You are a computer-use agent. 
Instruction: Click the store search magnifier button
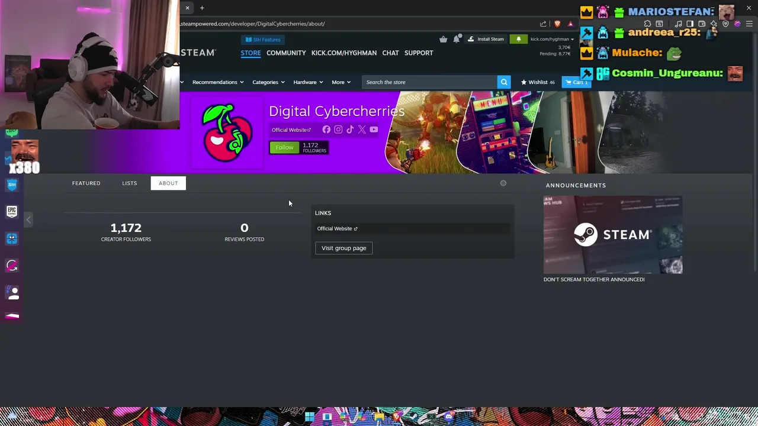504,82
